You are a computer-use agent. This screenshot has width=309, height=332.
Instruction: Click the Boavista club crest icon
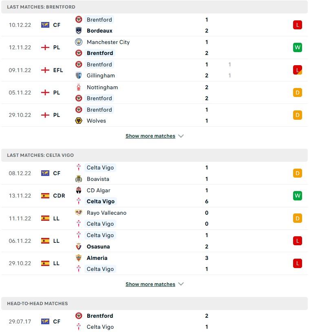coord(79,179)
